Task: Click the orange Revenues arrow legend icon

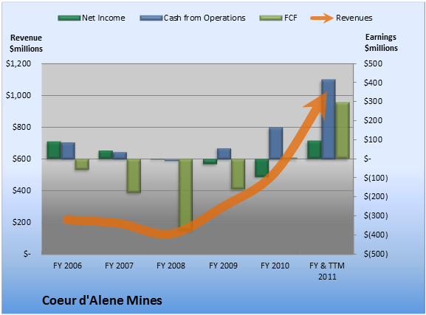Action: pyautogui.click(x=322, y=18)
